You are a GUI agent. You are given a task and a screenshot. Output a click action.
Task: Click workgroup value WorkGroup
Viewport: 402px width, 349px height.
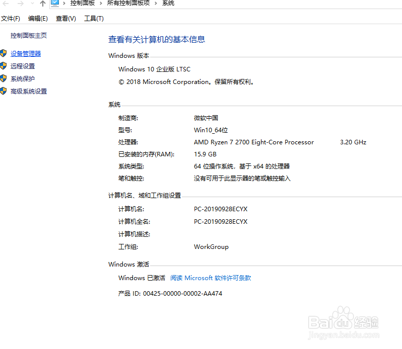(x=211, y=247)
